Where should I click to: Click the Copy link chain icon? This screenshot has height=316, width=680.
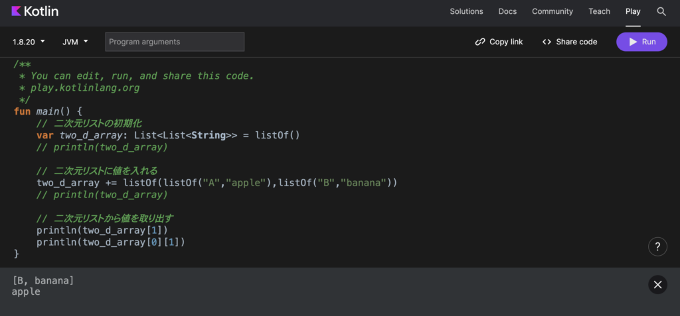click(x=480, y=42)
